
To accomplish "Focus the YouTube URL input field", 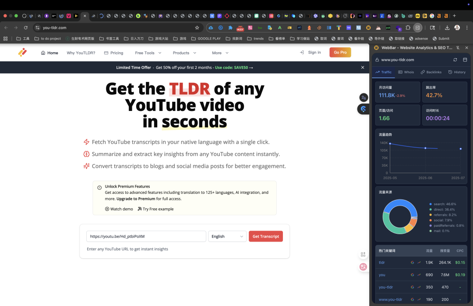I will (x=146, y=236).
